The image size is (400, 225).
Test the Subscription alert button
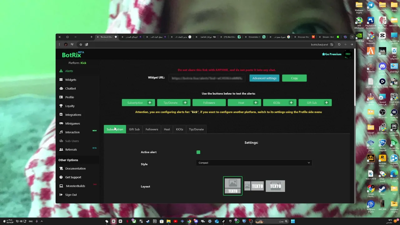click(135, 103)
